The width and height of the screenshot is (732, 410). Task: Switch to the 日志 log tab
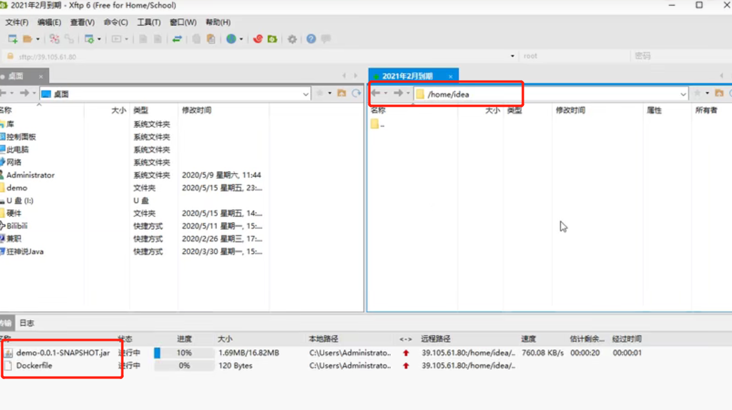27,323
